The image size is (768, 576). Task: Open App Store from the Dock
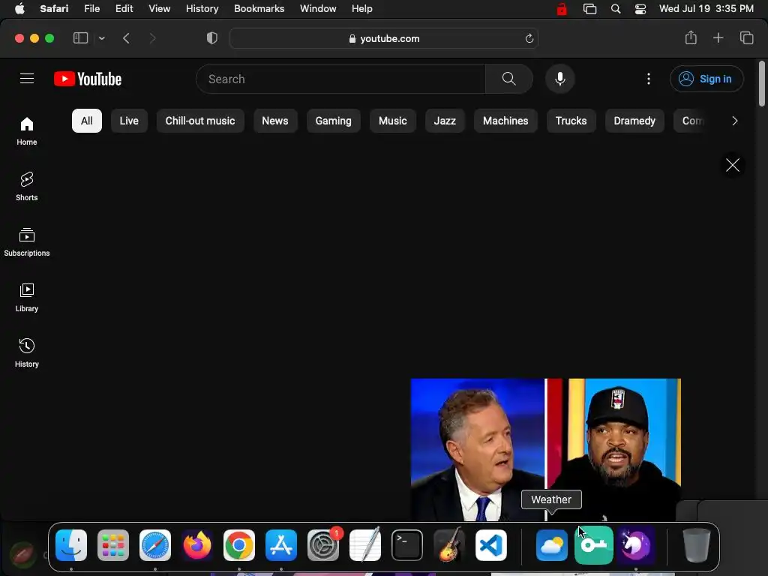pos(281,545)
